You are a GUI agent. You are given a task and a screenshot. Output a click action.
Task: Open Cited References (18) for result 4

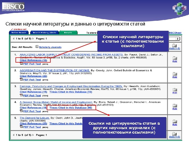point(33,108)
